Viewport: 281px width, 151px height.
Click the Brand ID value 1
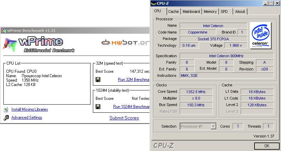click(x=242, y=32)
